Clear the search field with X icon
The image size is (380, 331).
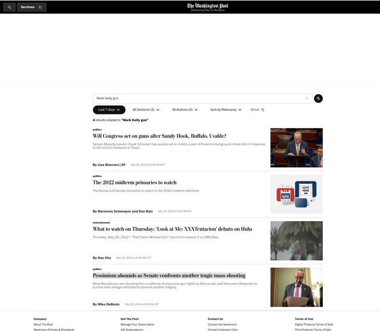[307, 98]
